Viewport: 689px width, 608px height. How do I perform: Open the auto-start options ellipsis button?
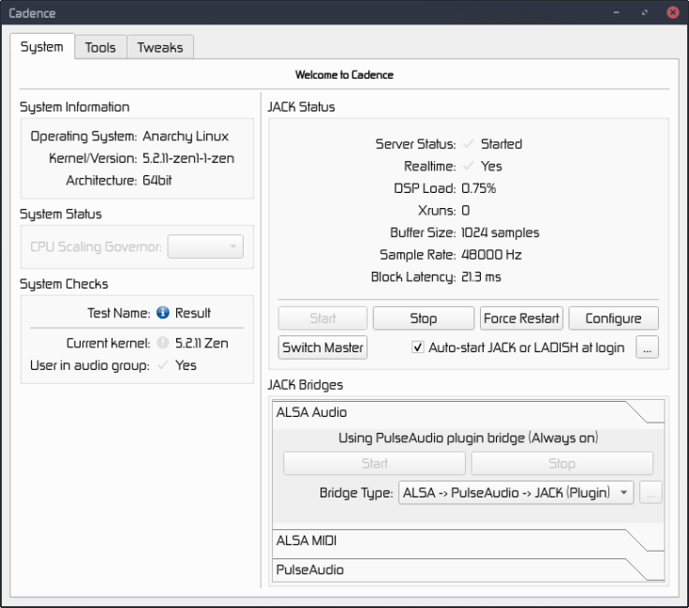point(647,348)
